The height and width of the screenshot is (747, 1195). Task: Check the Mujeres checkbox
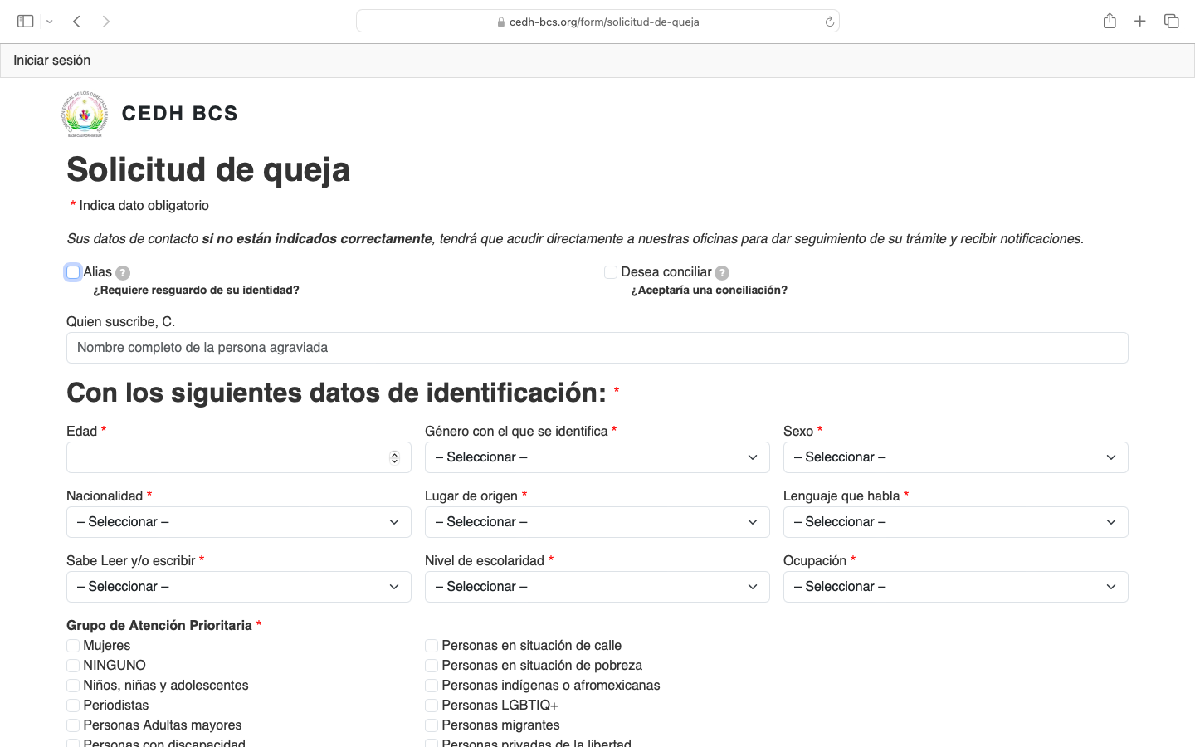tap(73, 646)
